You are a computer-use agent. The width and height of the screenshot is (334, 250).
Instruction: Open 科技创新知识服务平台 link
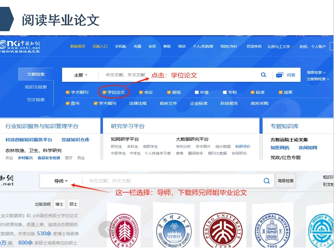(x=29, y=140)
